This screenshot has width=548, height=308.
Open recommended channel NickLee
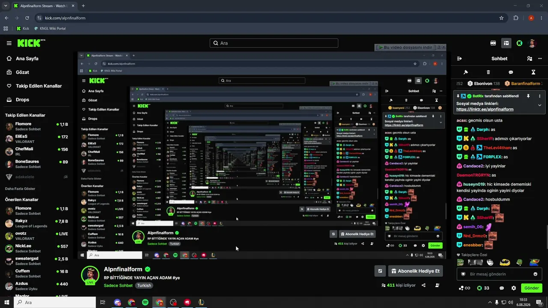(36, 248)
